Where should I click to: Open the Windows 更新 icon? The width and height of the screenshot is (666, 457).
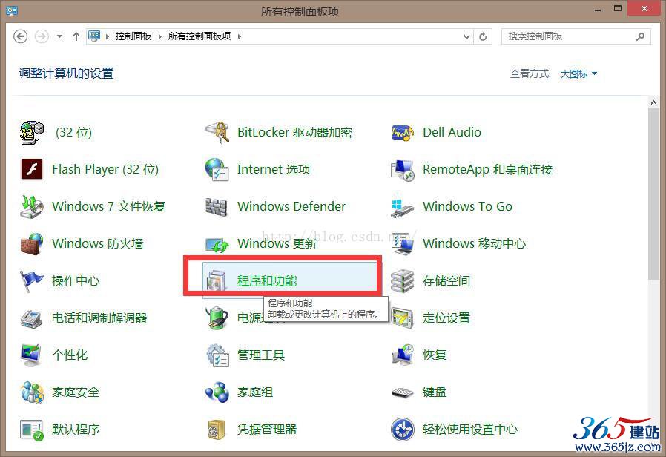[217, 245]
